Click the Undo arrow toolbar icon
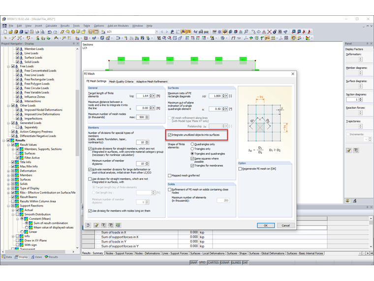 click(50, 32)
